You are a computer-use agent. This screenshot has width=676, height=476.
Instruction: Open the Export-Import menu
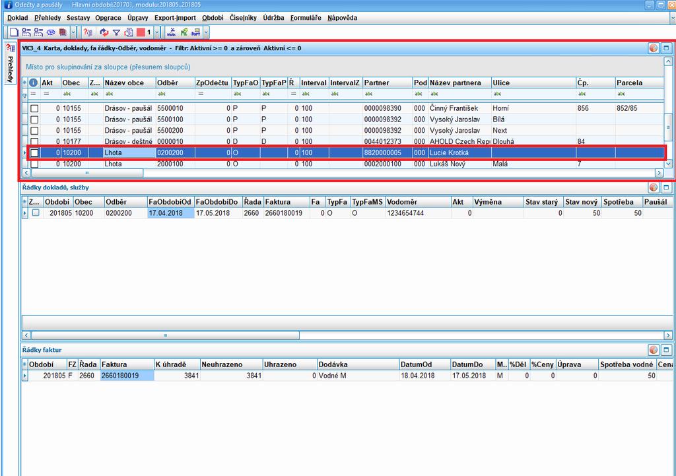pos(175,18)
